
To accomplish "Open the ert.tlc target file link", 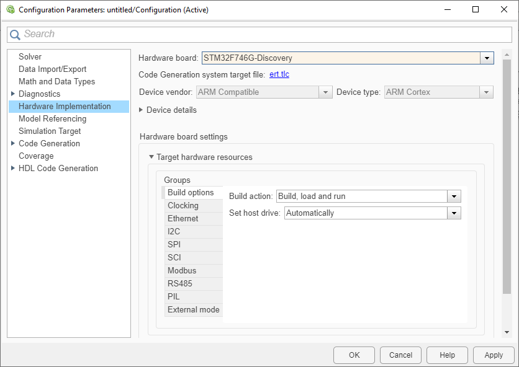I will pyautogui.click(x=280, y=74).
